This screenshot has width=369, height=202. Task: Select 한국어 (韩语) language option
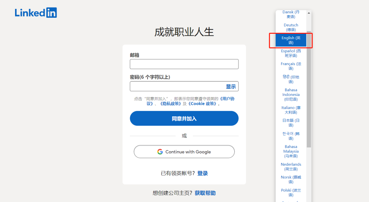(x=291, y=136)
